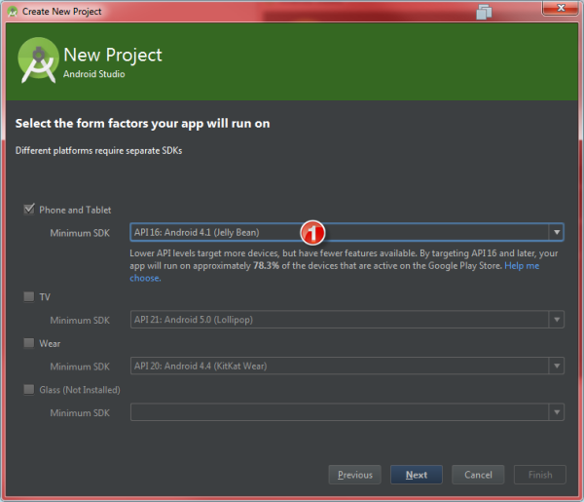Open the Wear Minimum SDK dropdown arrow
584x502 pixels.
pyautogui.click(x=557, y=366)
